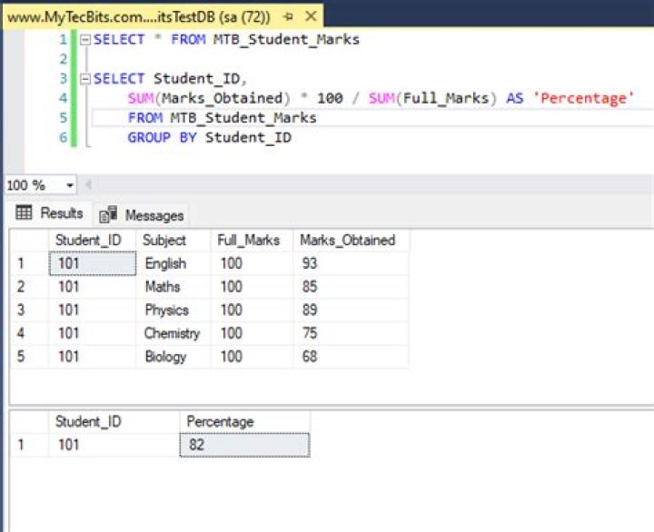Select the Percentage cell with 82

click(245, 445)
